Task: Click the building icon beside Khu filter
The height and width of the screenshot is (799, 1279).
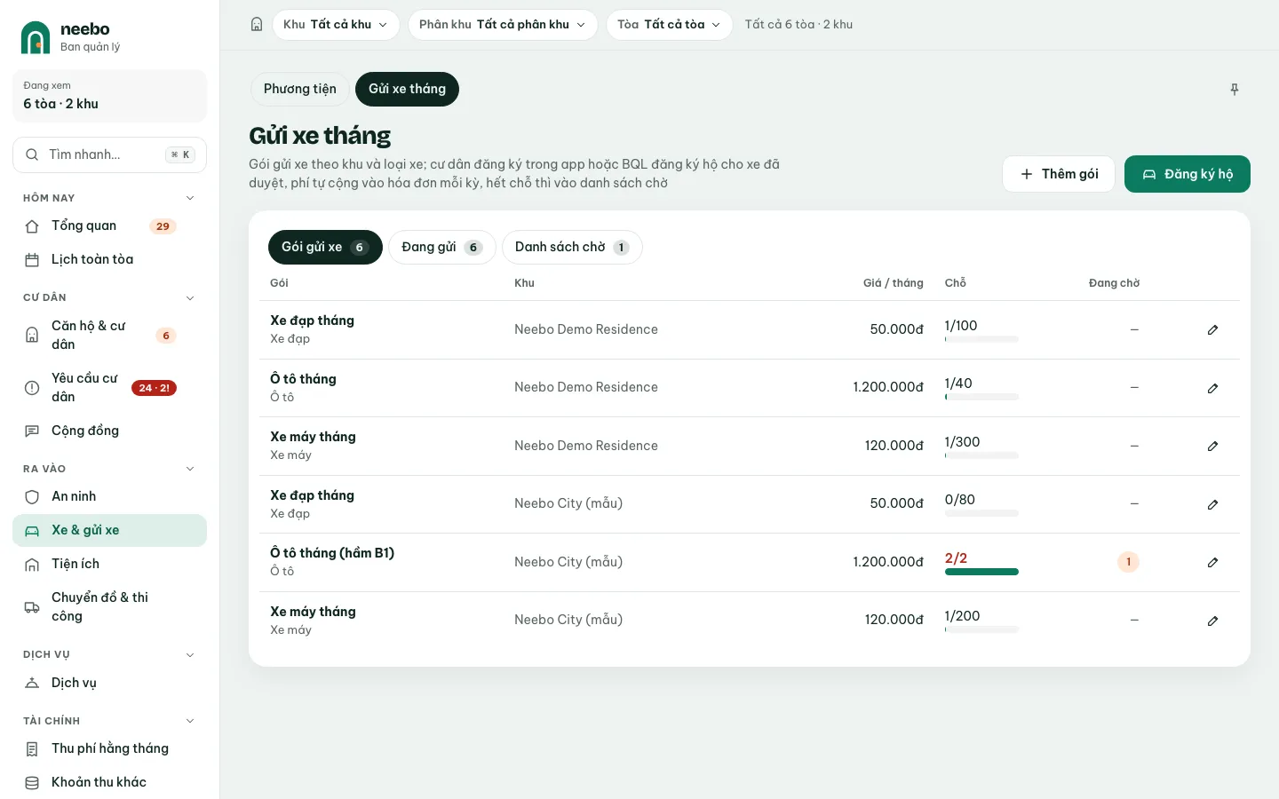Action: pos(257,25)
